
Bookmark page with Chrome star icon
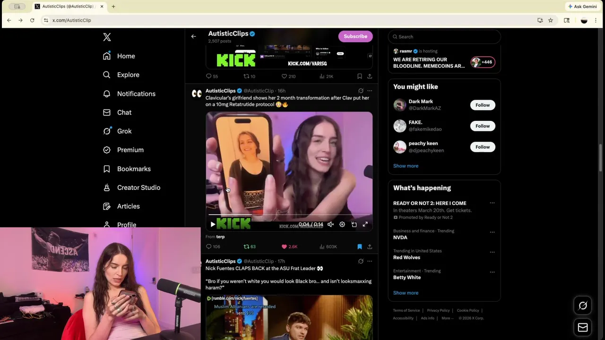point(551,20)
